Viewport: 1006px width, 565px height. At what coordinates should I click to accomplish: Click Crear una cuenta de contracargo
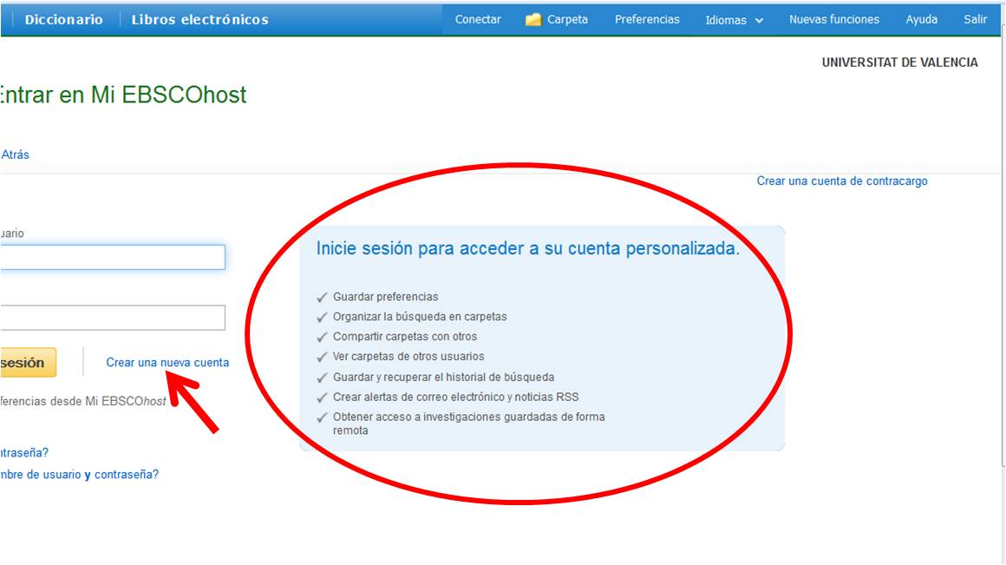(x=842, y=181)
